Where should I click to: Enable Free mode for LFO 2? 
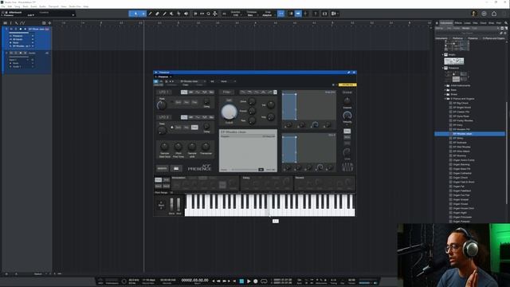tap(194, 128)
